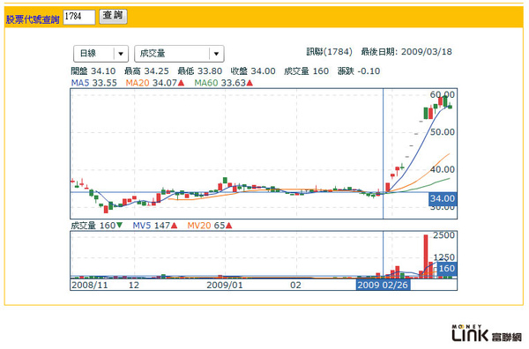
Task: Click the 查詢 search button
Action: tap(113, 16)
